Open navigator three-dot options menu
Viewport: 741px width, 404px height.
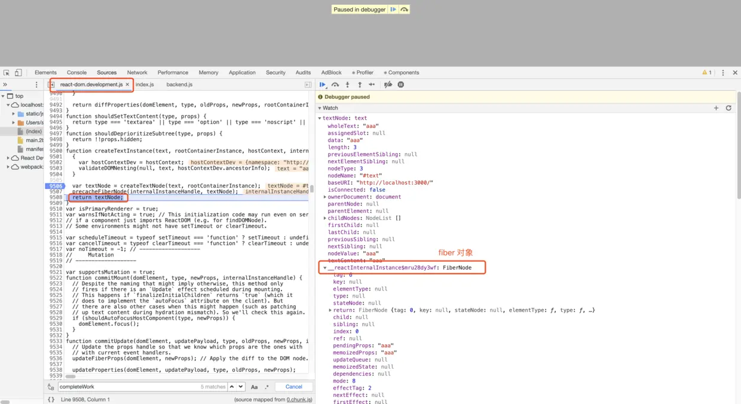[36, 85]
